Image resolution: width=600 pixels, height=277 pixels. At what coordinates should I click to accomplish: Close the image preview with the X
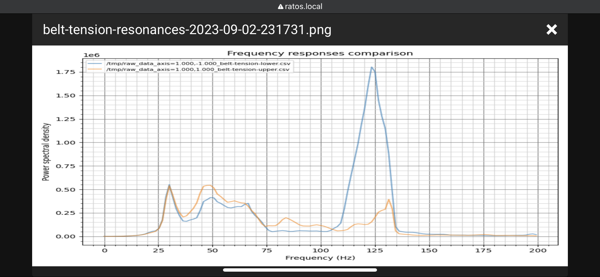coord(551,29)
